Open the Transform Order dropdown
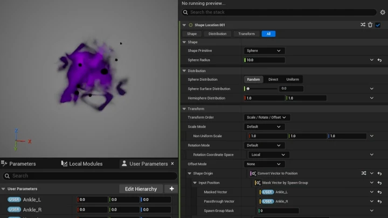388x218 pixels. pos(267,117)
